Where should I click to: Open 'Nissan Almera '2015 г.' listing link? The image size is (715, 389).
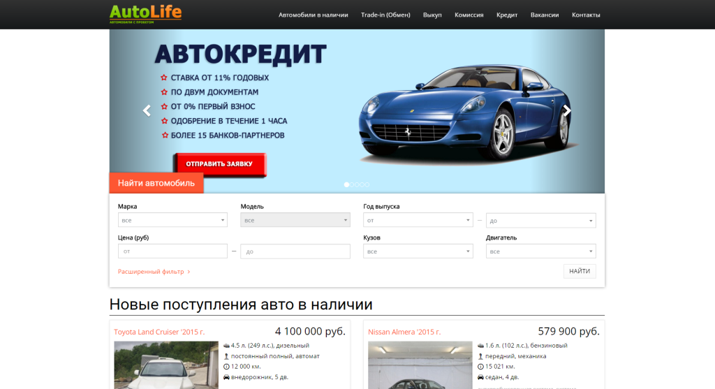point(404,332)
